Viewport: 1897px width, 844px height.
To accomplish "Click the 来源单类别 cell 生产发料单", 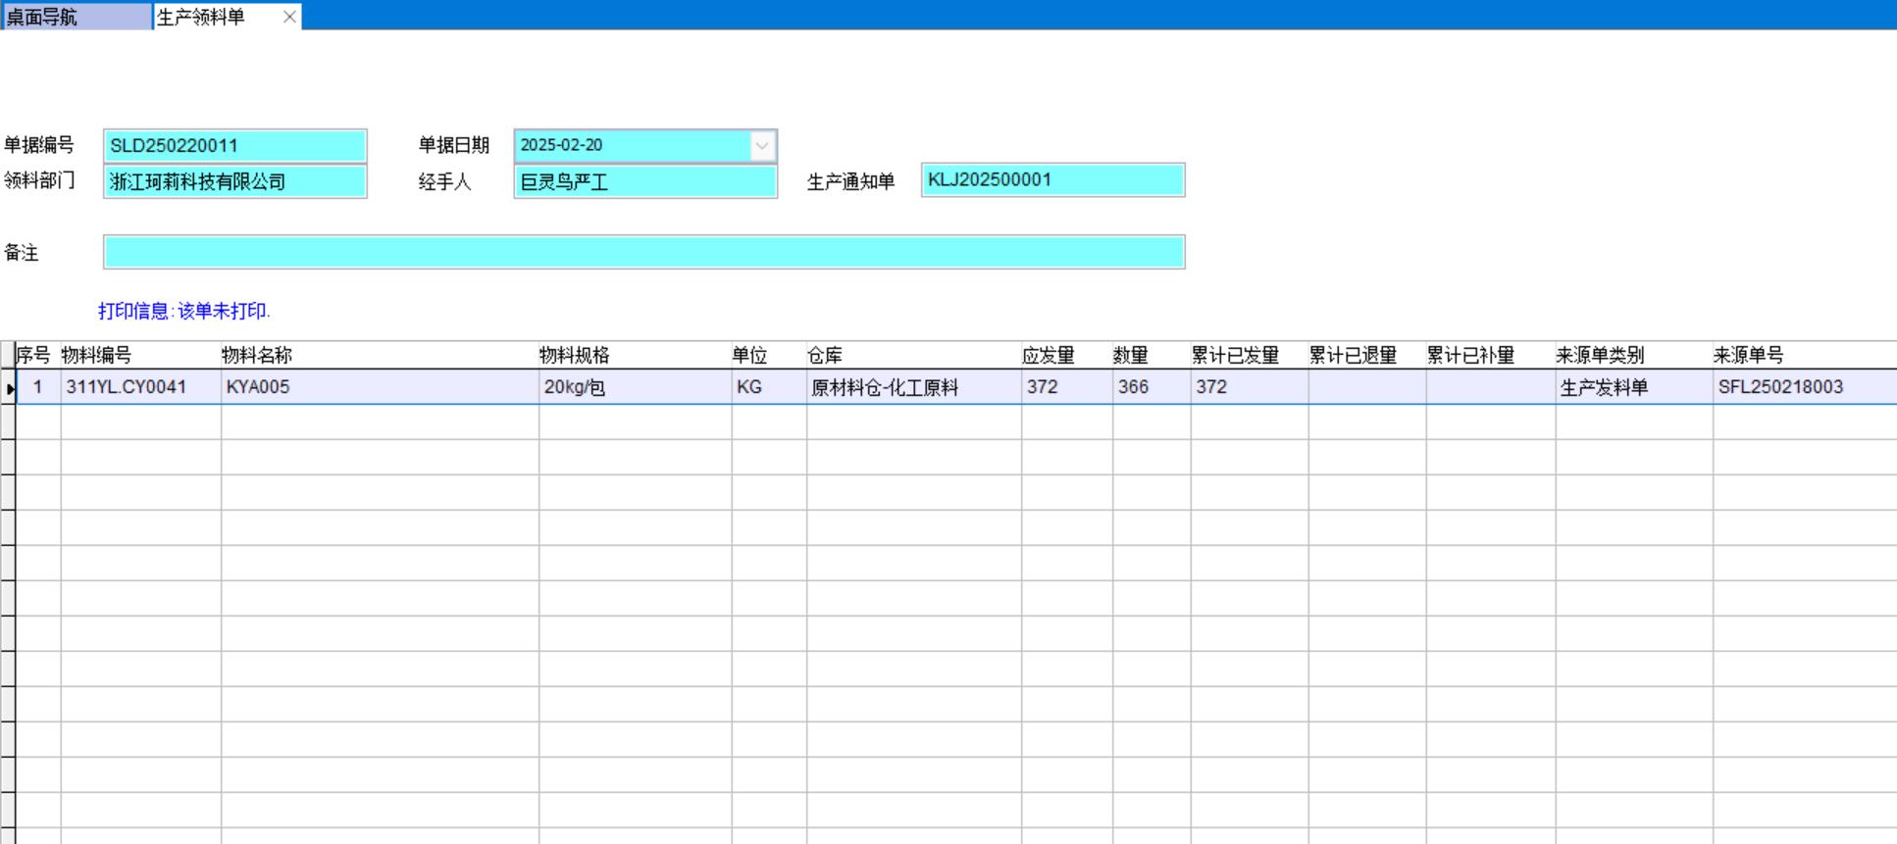I will point(1632,387).
